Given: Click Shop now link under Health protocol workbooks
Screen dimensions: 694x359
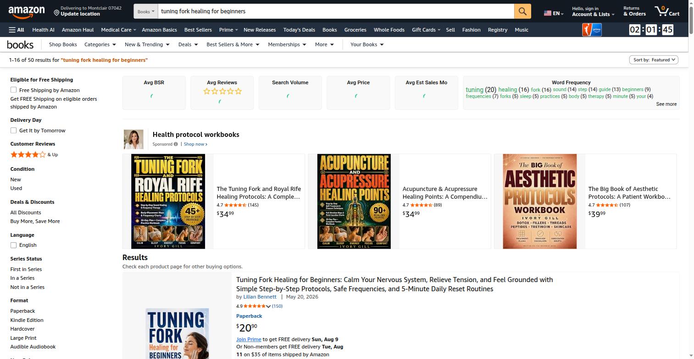Looking at the screenshot, I should [x=195, y=144].
